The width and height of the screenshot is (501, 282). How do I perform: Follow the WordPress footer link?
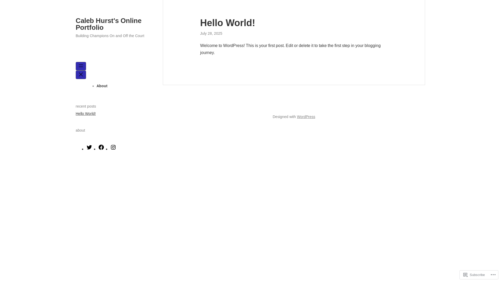(x=306, y=117)
